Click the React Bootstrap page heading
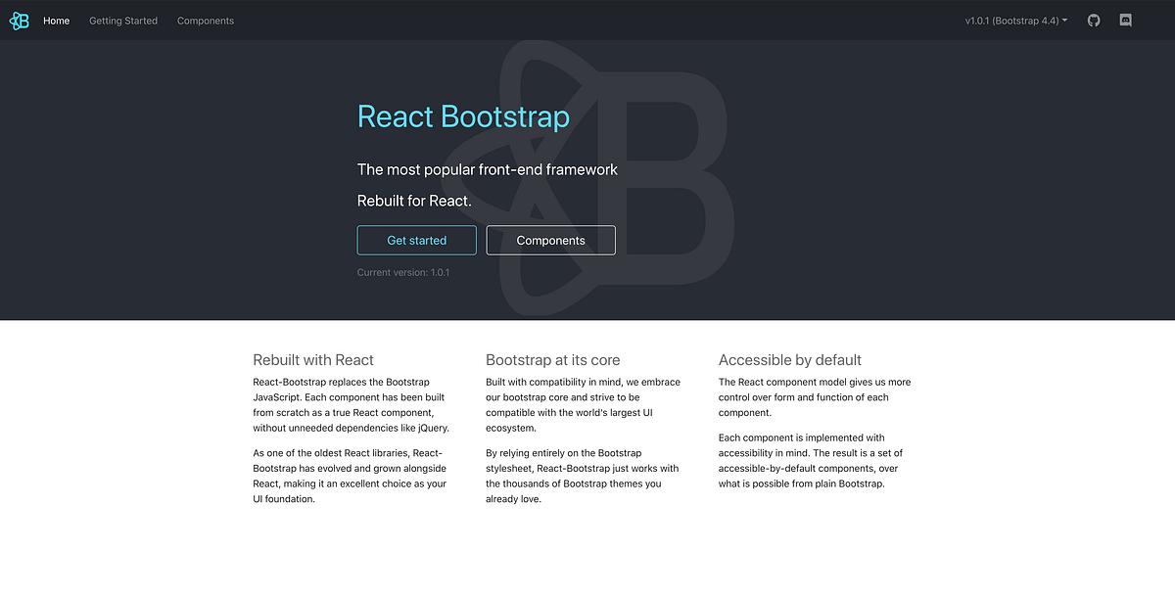 point(463,116)
